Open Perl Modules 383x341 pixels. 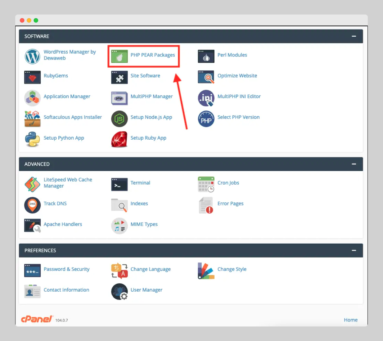pyautogui.click(x=232, y=54)
